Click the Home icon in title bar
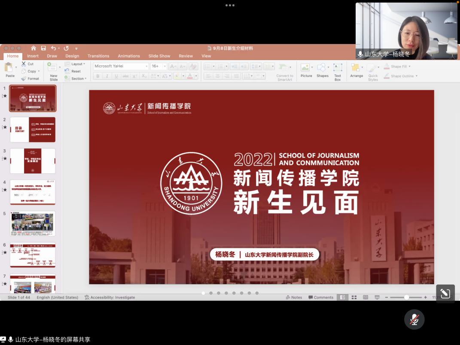The height and width of the screenshot is (345, 460). (34, 48)
